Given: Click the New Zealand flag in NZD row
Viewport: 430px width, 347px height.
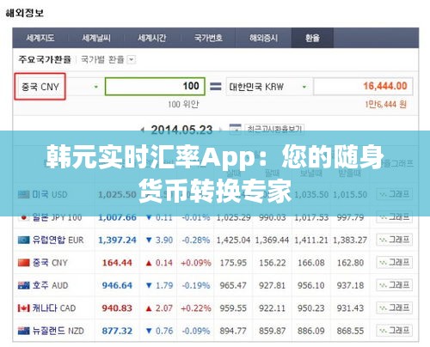Looking at the screenshot, I should (23, 331).
